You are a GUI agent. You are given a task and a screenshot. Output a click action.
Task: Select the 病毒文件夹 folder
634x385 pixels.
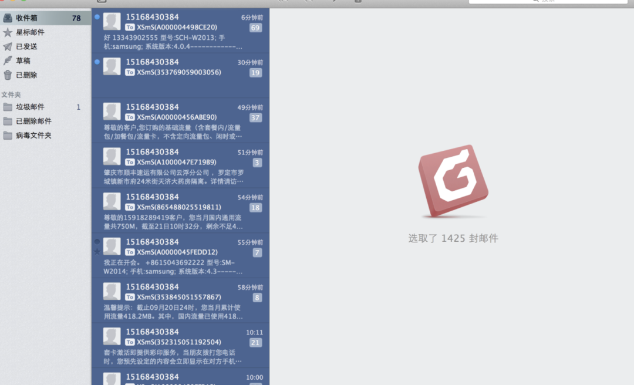[45, 135]
